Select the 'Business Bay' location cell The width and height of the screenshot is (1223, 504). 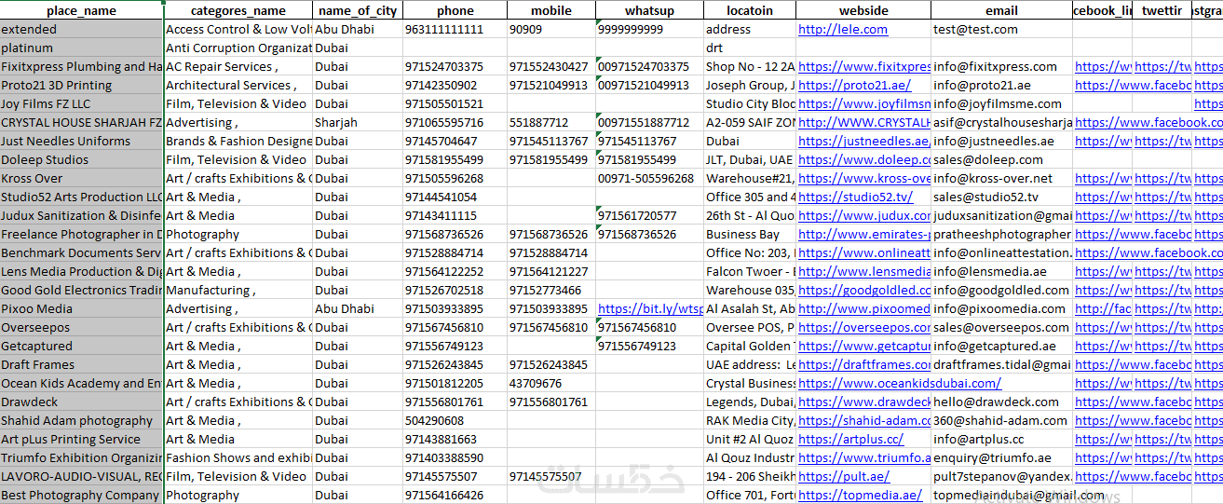[x=750, y=234]
